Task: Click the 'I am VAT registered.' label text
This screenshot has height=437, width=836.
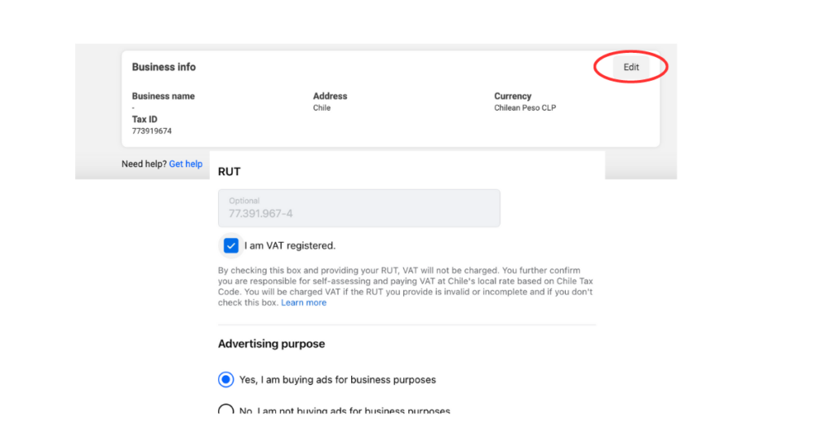Action: (x=289, y=245)
